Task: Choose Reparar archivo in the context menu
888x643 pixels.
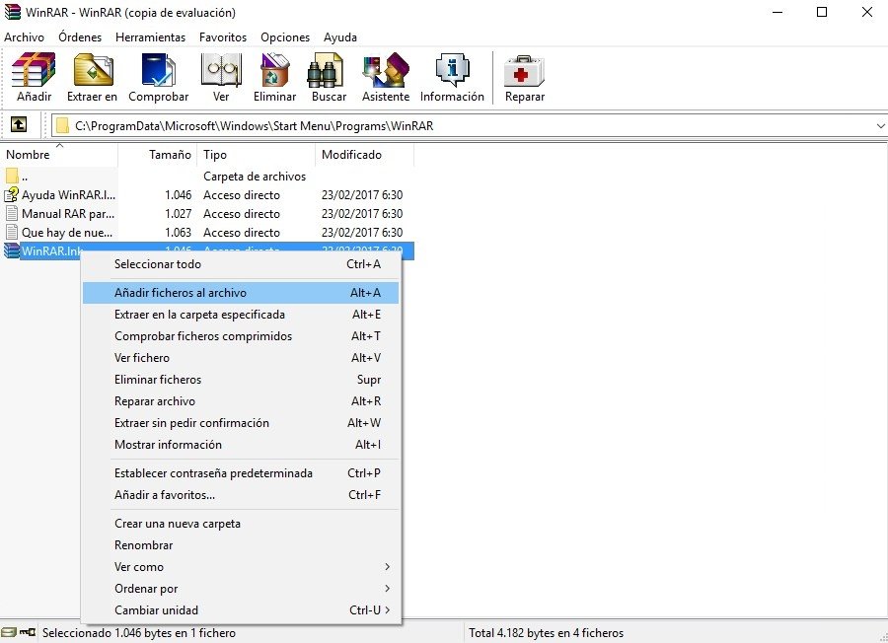Action: (241, 400)
